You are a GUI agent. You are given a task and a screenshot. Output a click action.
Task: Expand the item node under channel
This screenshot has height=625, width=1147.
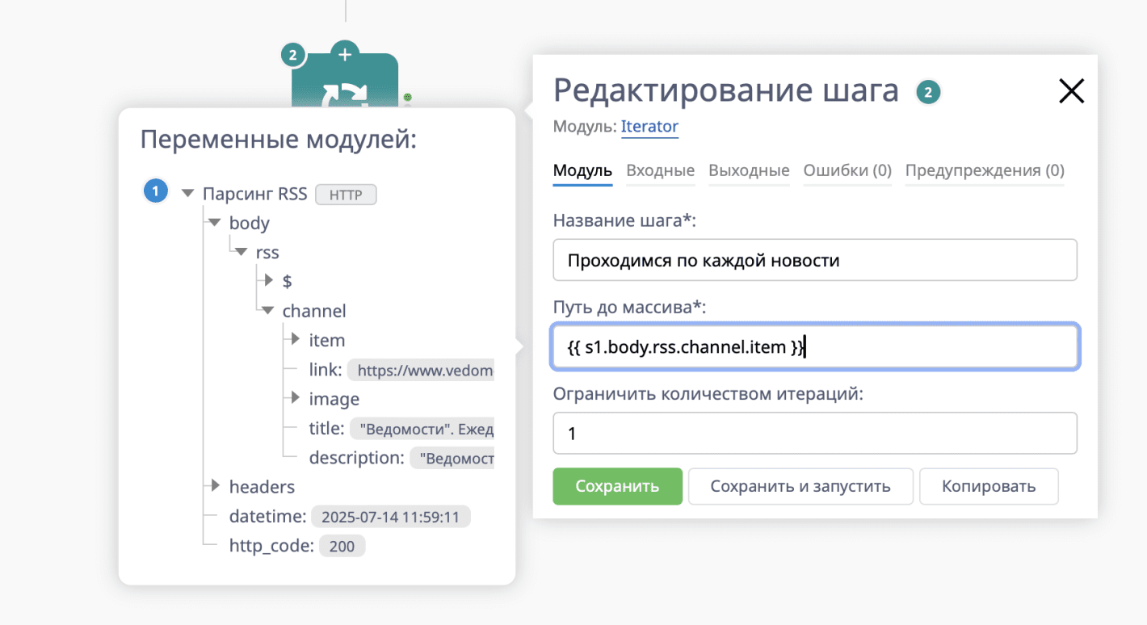pyautogui.click(x=293, y=340)
